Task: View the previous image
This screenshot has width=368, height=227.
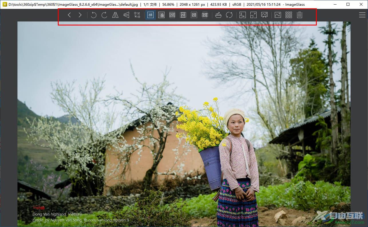Action: tap(69, 15)
